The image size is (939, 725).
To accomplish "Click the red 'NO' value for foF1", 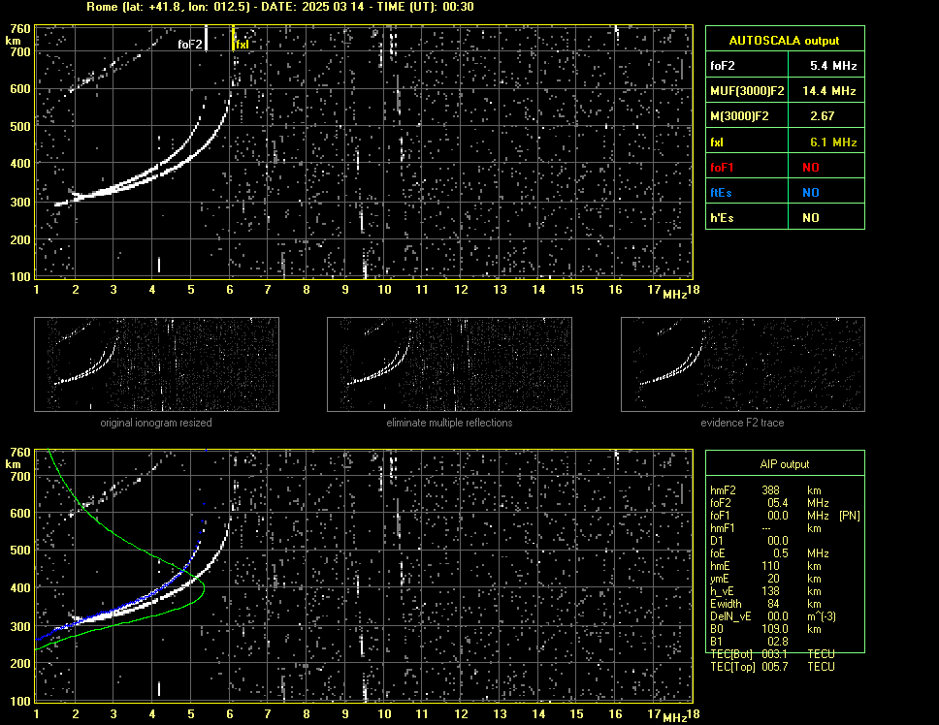I will tap(811, 168).
